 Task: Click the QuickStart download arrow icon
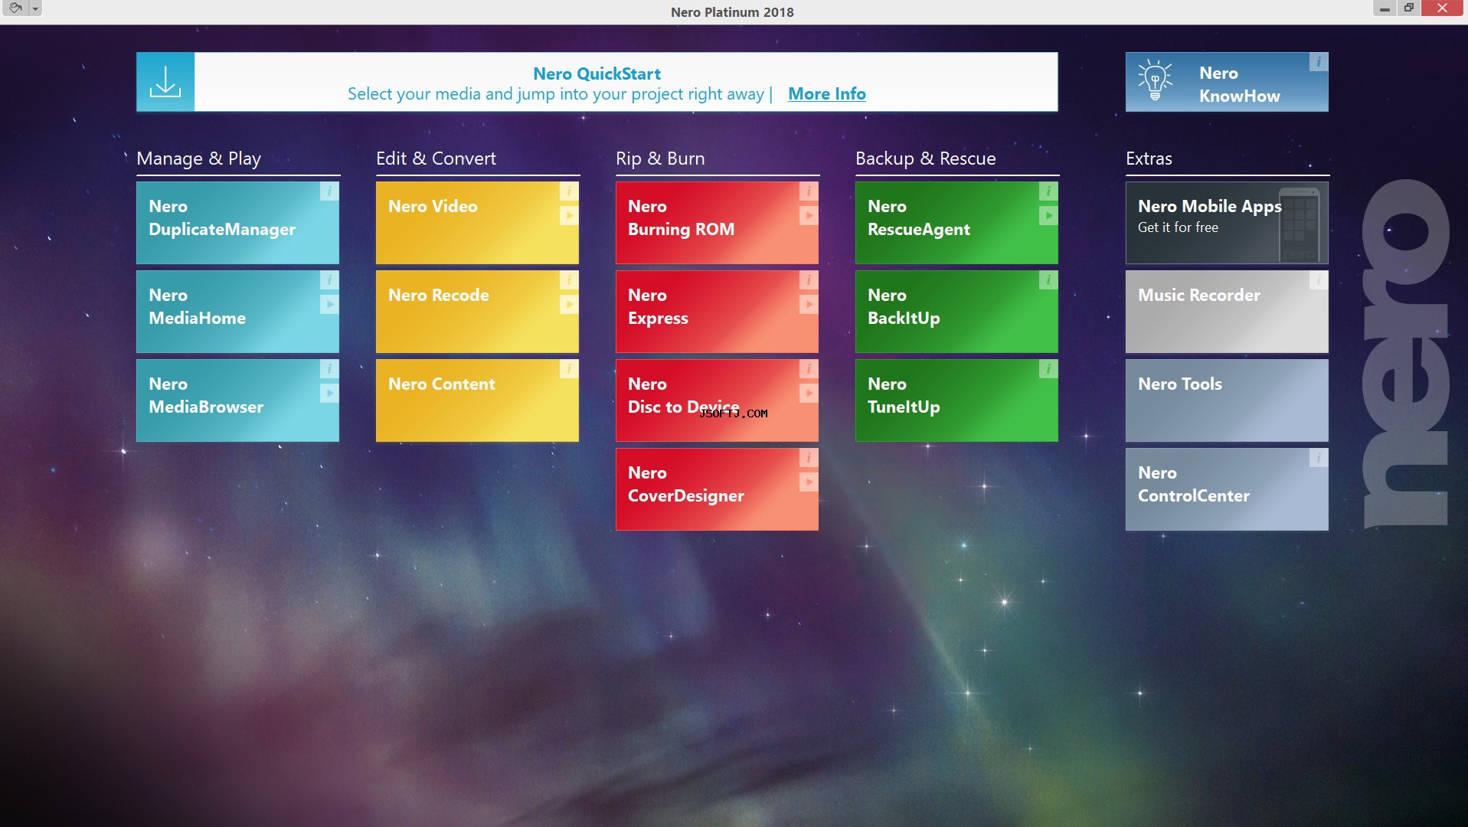165,82
